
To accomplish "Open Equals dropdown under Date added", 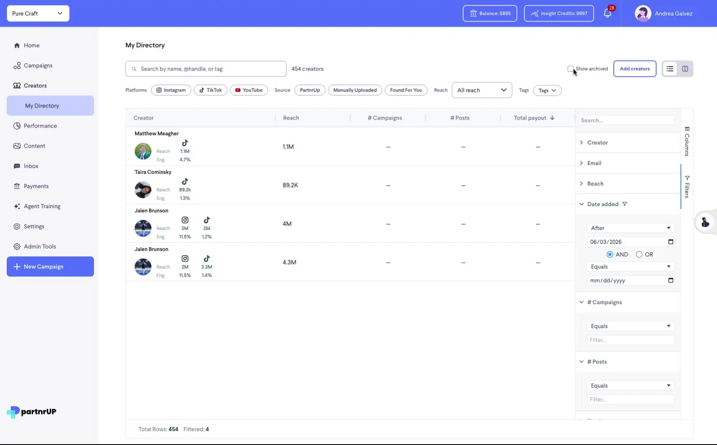I will (631, 267).
